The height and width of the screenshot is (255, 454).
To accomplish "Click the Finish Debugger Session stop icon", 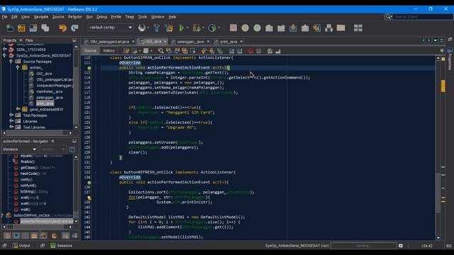I will pyautogui.click(x=233, y=28).
